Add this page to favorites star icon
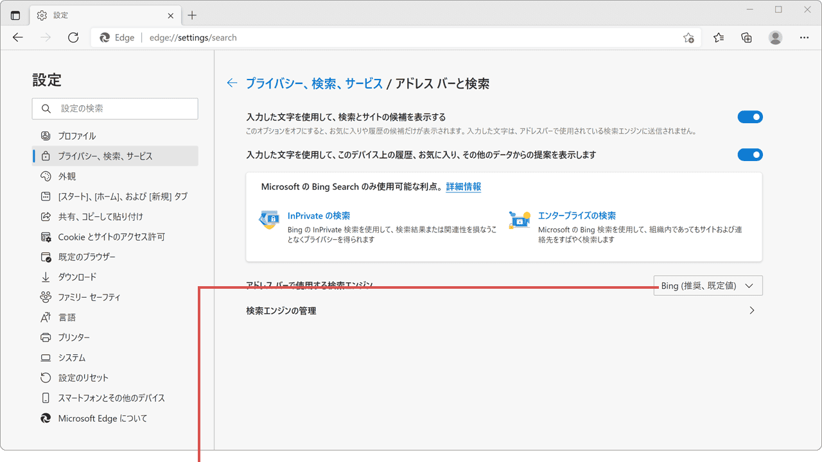Viewport: 822px width, 462px height. 688,38
